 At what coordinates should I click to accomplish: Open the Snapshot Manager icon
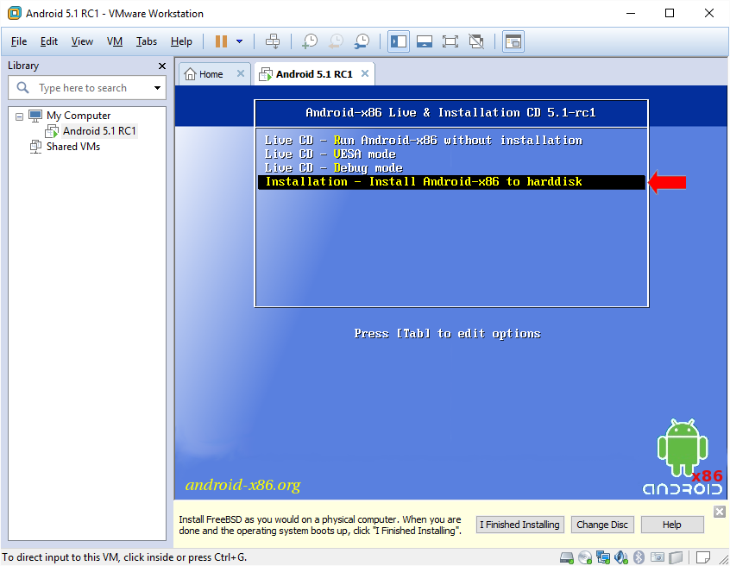coord(362,41)
